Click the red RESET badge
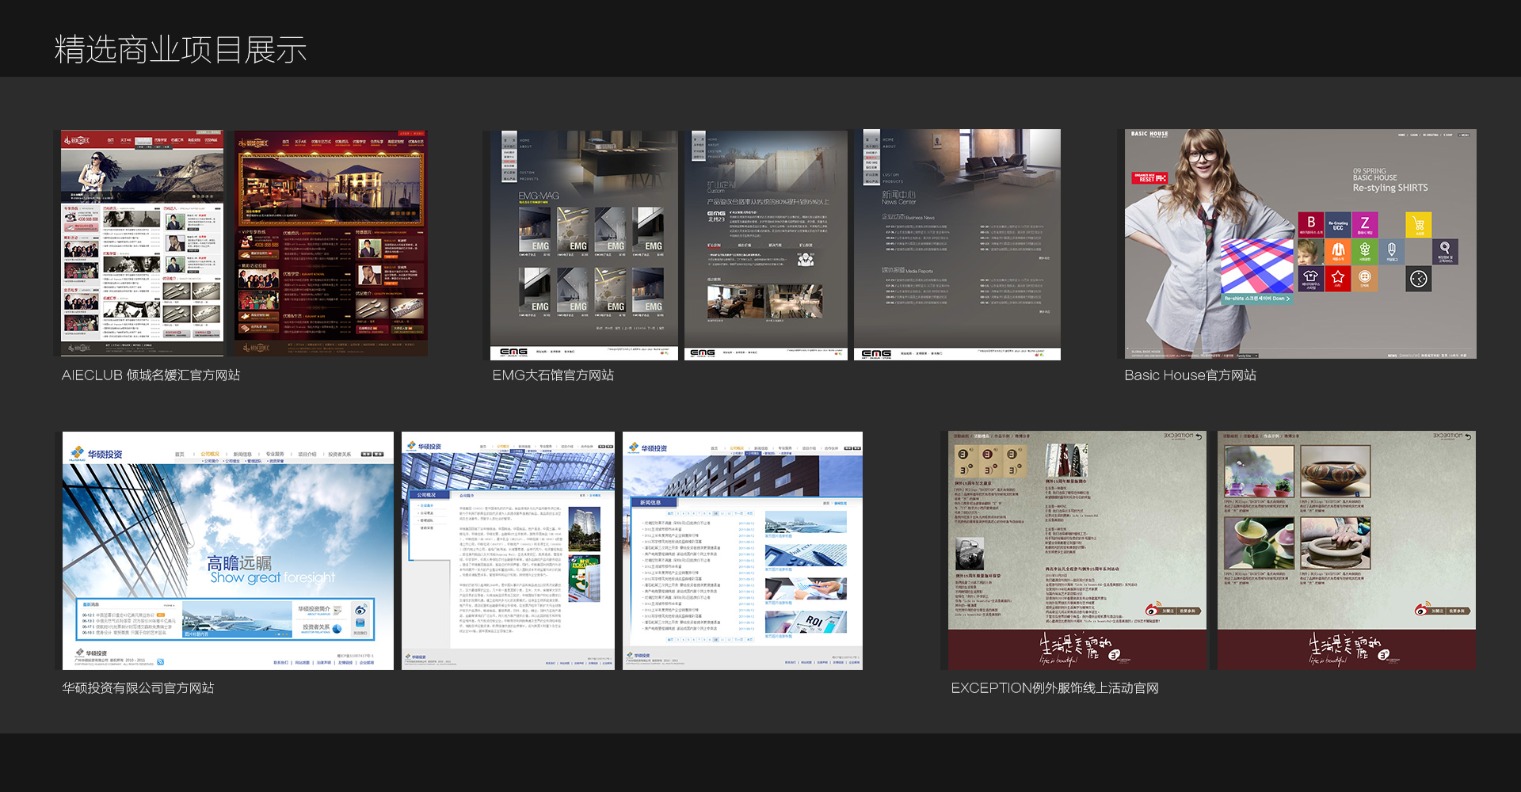 (x=1150, y=178)
